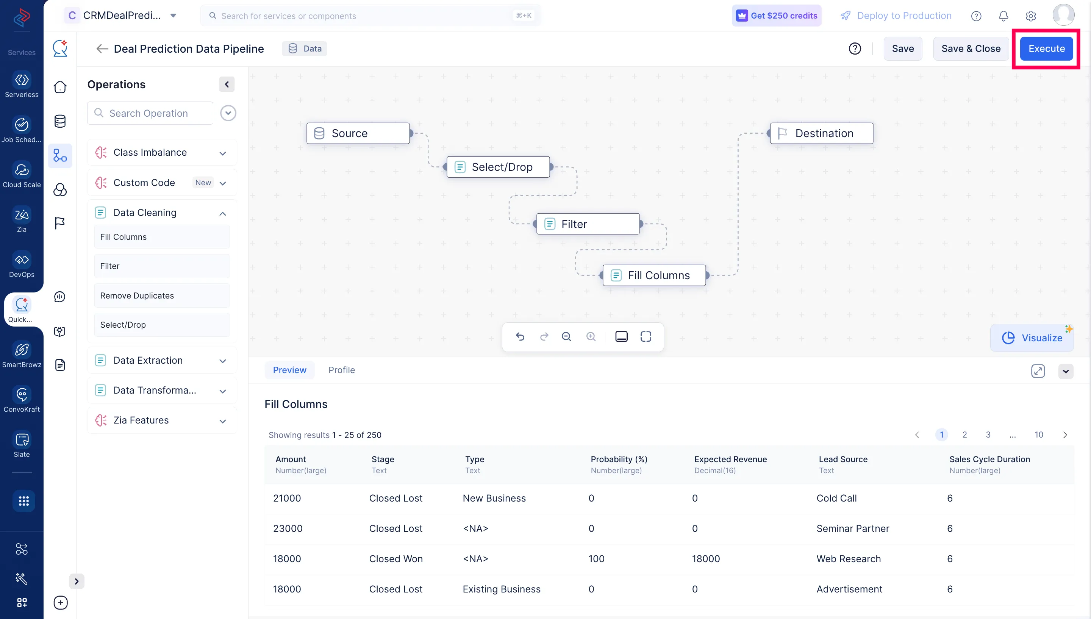Go to results page 3 in pagination
Image resolution: width=1091 pixels, height=619 pixels.
tap(988, 435)
